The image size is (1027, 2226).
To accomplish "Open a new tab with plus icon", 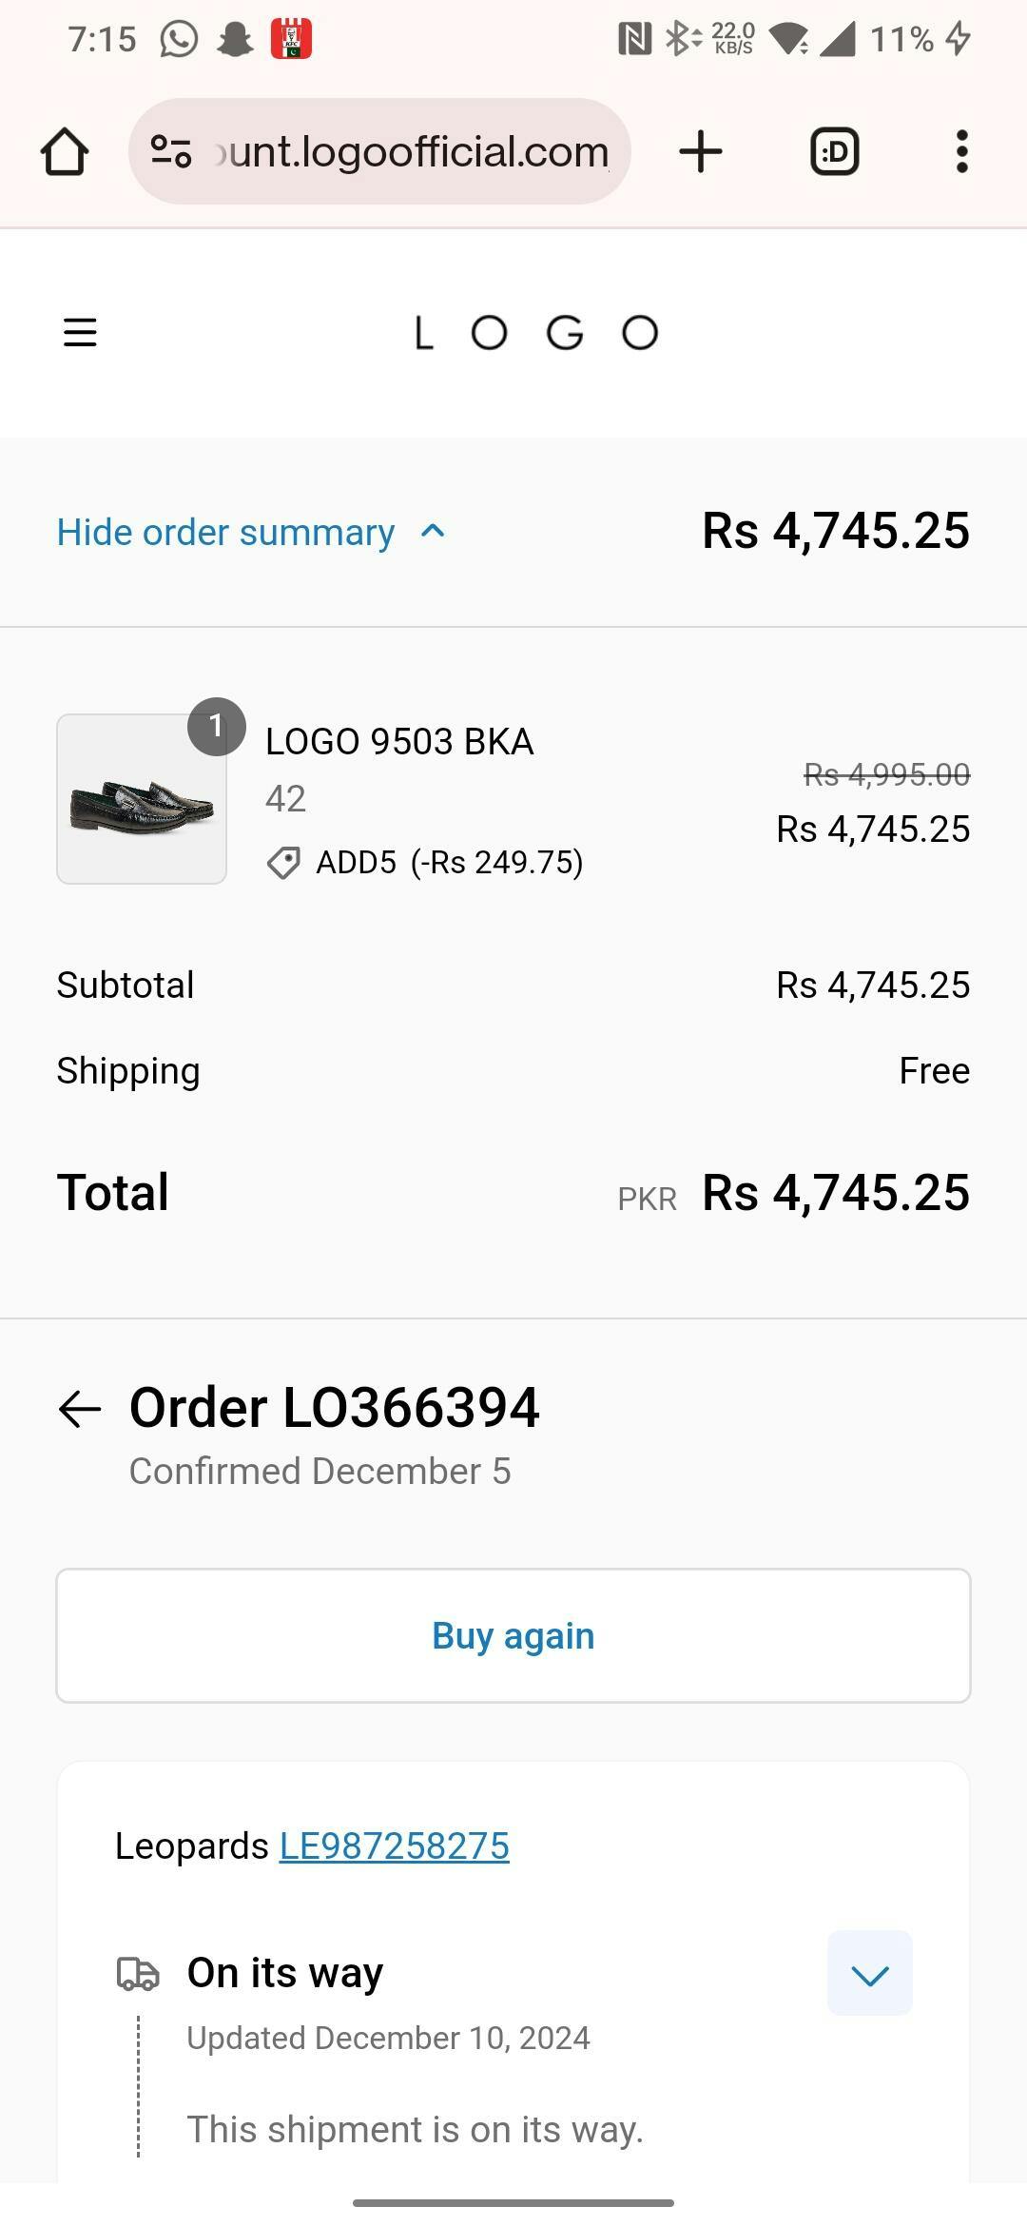I will (x=701, y=152).
